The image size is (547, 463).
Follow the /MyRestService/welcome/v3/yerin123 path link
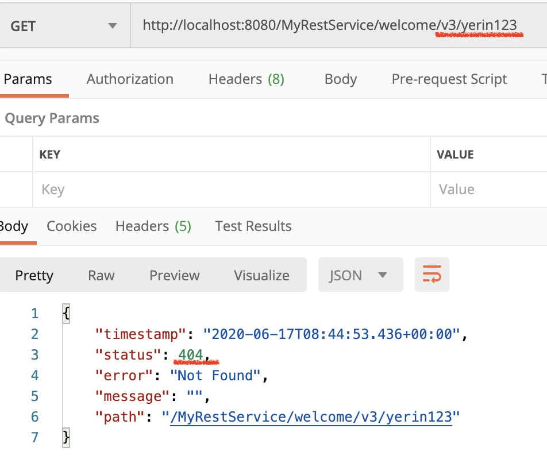click(311, 417)
